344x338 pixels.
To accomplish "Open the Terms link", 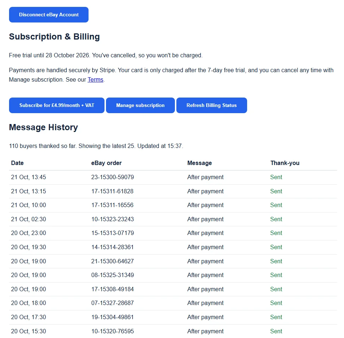I will pos(95,79).
